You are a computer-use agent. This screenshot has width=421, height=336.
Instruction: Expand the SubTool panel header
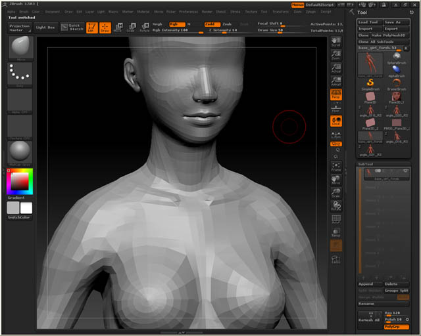pyautogui.click(x=365, y=164)
